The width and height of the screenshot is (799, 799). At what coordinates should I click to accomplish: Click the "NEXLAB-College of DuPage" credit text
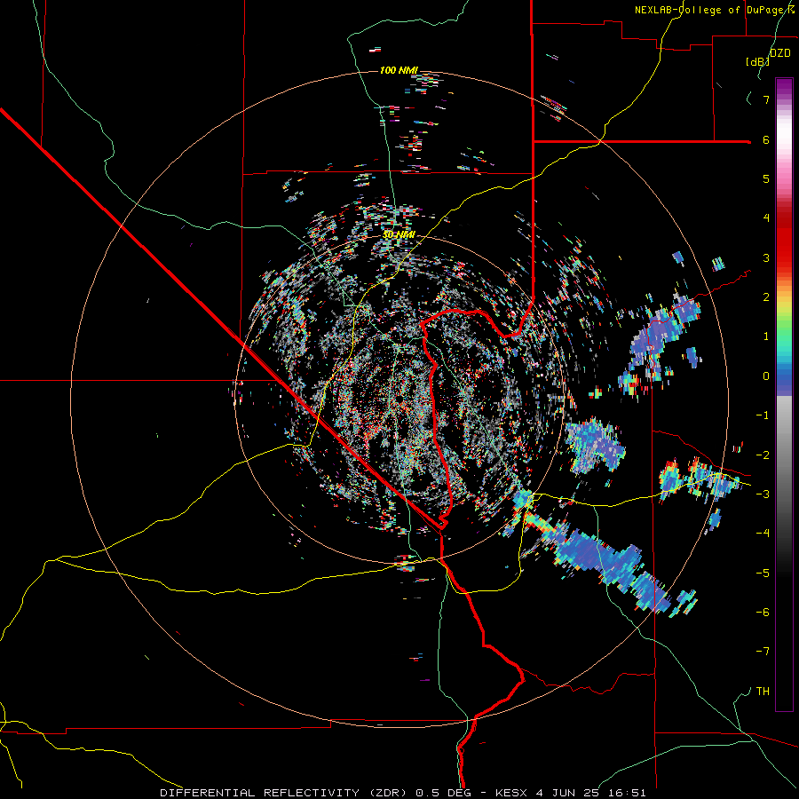pyautogui.click(x=711, y=10)
